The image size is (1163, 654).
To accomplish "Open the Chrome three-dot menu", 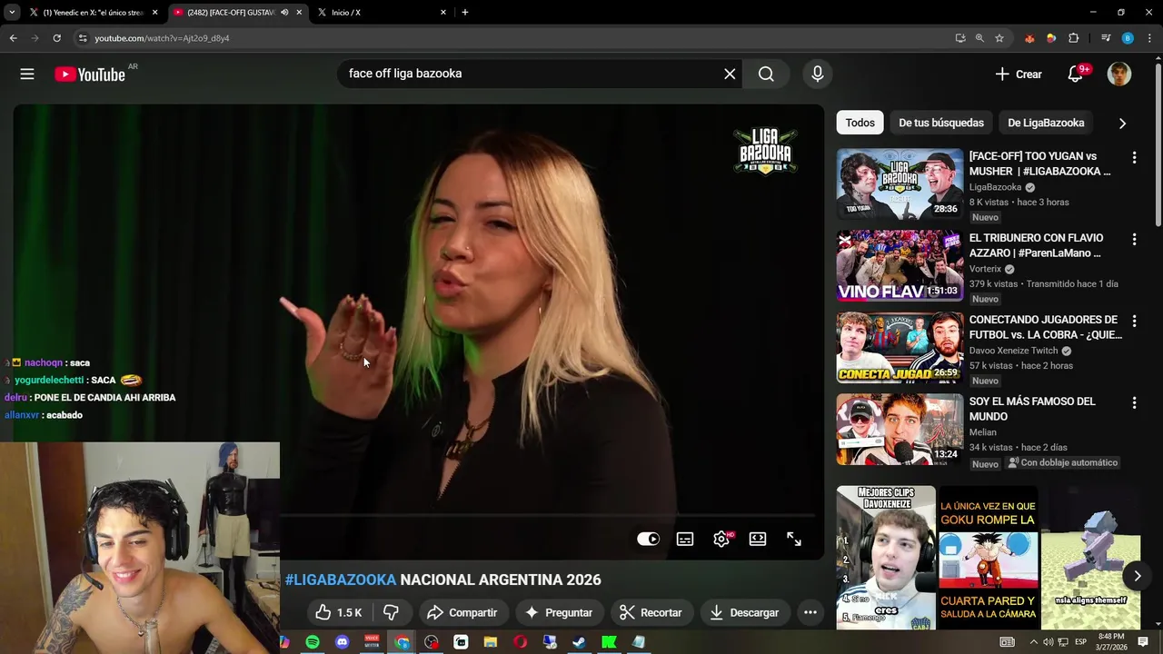I will 1149,38.
